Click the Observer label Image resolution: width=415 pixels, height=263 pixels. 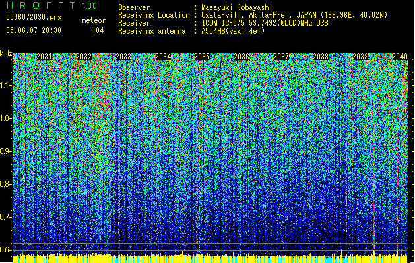[x=134, y=7]
